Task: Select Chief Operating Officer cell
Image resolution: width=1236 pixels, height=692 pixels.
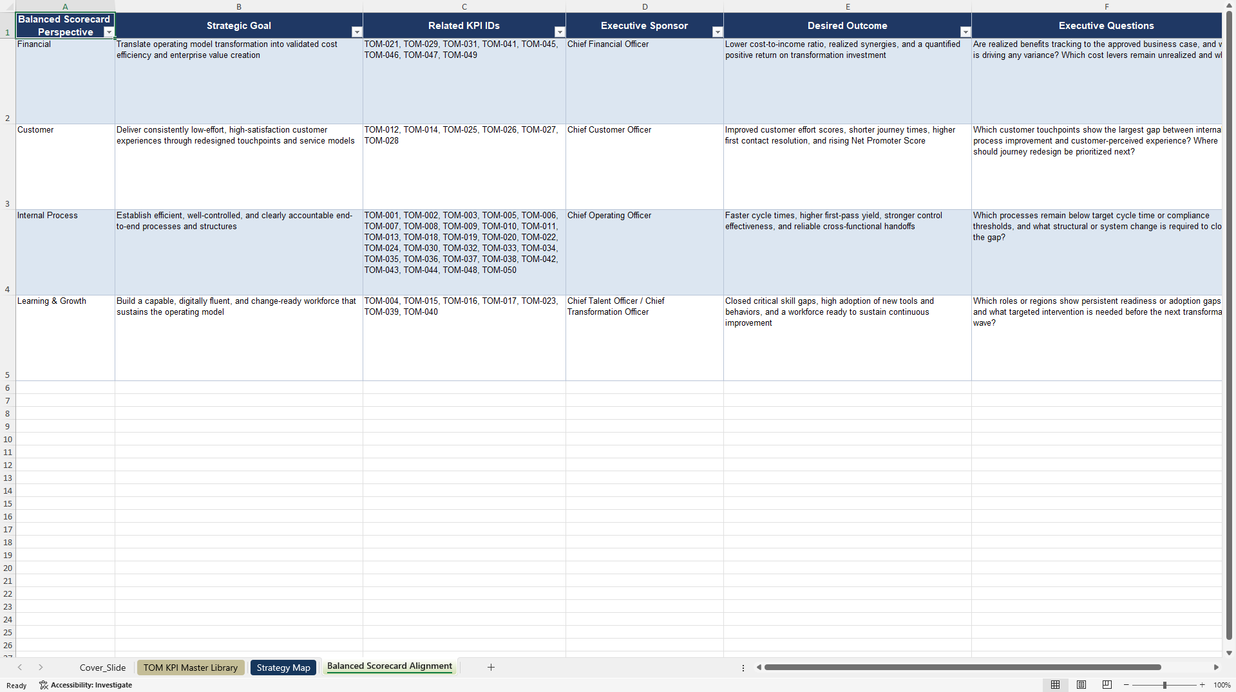Action: pyautogui.click(x=645, y=252)
